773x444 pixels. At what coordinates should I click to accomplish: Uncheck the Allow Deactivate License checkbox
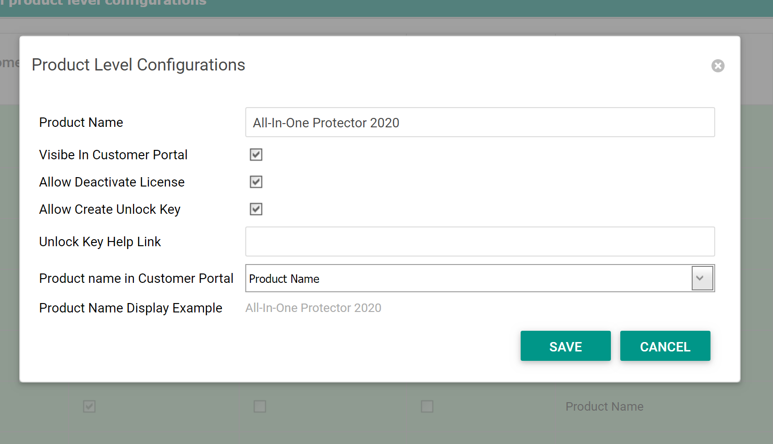(x=256, y=182)
